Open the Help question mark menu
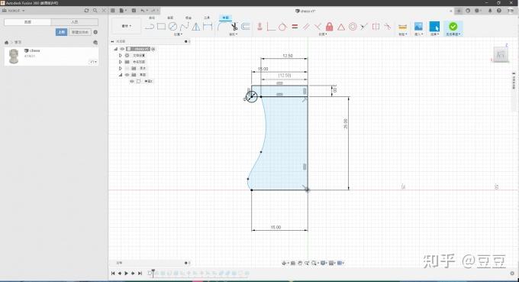The width and height of the screenshot is (519, 282). 499,11
